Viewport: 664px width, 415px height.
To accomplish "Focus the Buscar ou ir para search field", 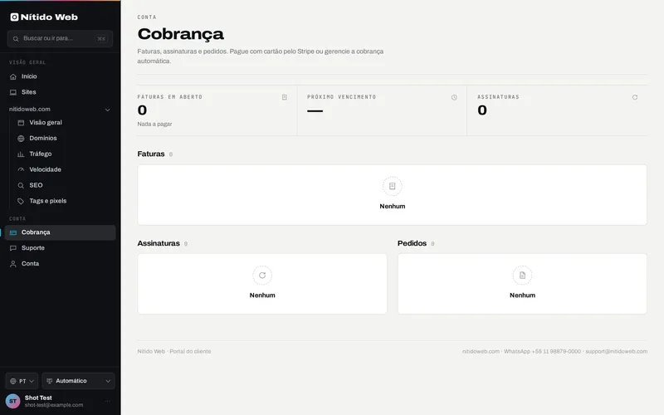I will pos(60,38).
